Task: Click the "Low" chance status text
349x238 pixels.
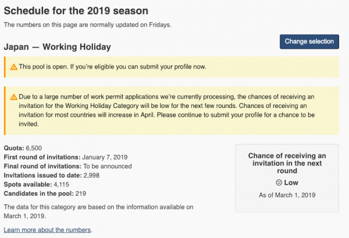Action: 291,183
